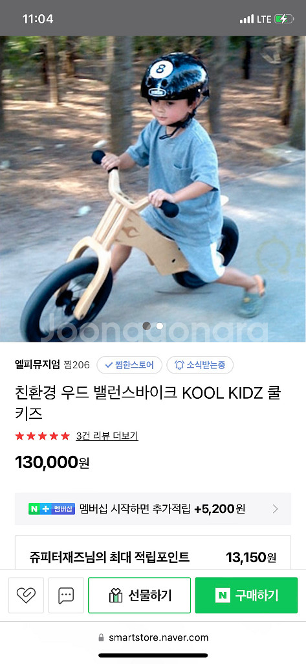This screenshot has height=664, width=306.
Task: Tap the green N logo on 구매하기
Action: pyautogui.click(x=223, y=595)
